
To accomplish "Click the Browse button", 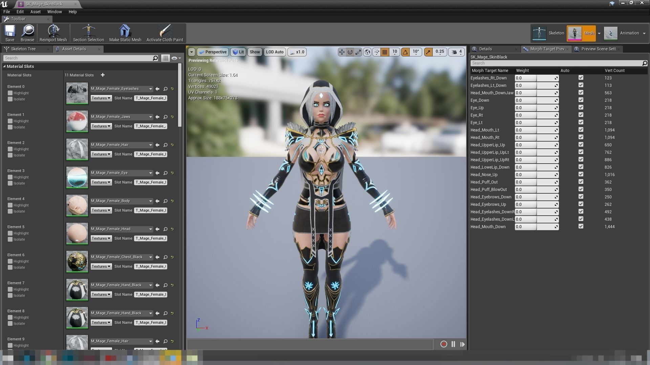I will pos(27,32).
